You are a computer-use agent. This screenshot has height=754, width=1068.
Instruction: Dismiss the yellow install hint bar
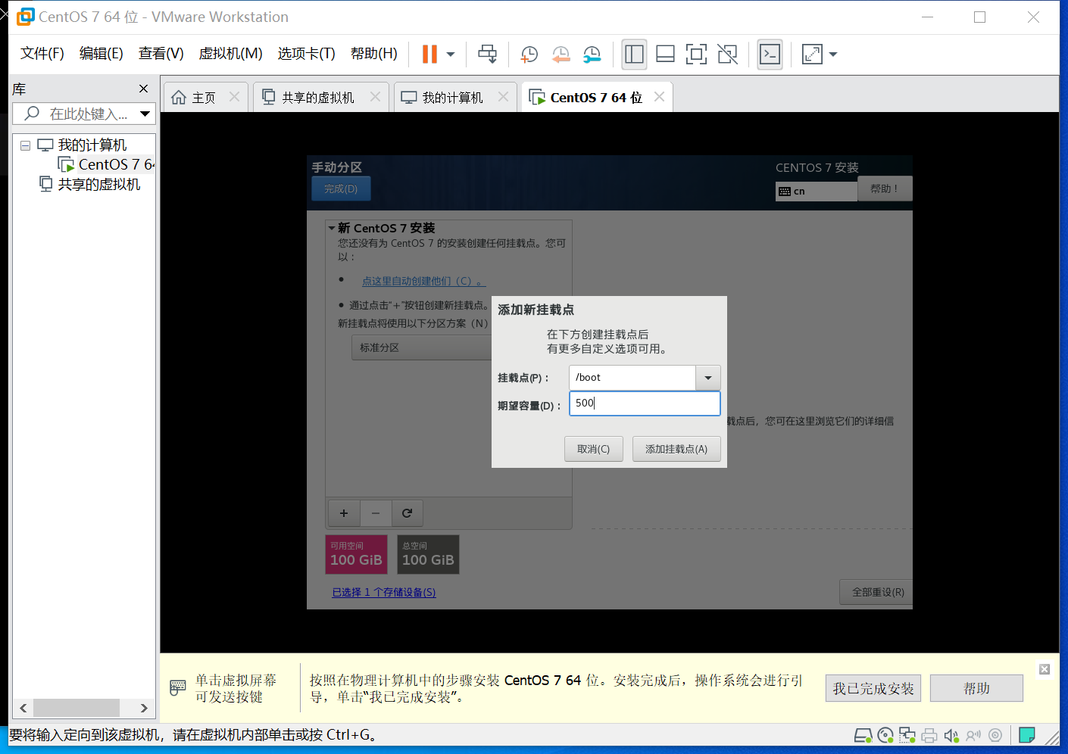(1045, 669)
